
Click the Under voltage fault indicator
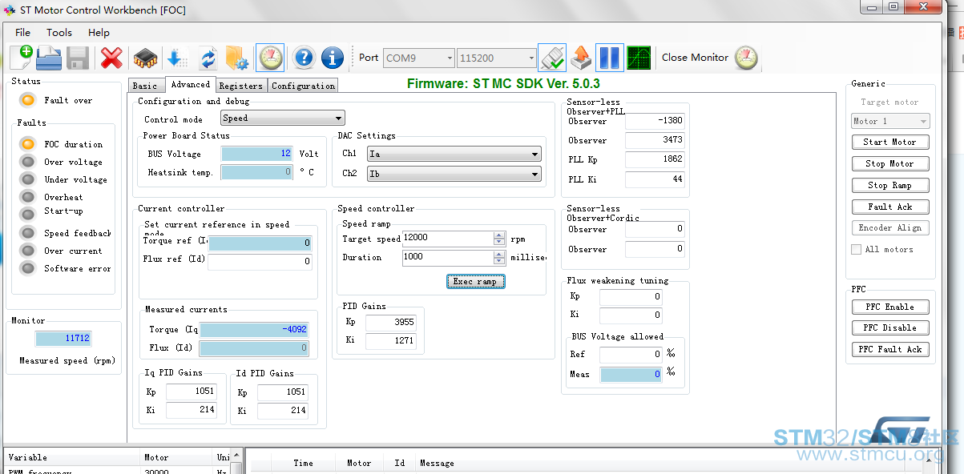[x=28, y=179]
